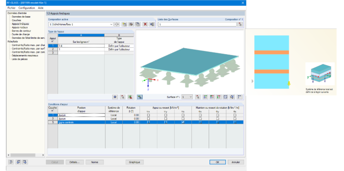Screen dimensions: 344x171
Task: Open the Configuration menu
Action: (x=27, y=8)
